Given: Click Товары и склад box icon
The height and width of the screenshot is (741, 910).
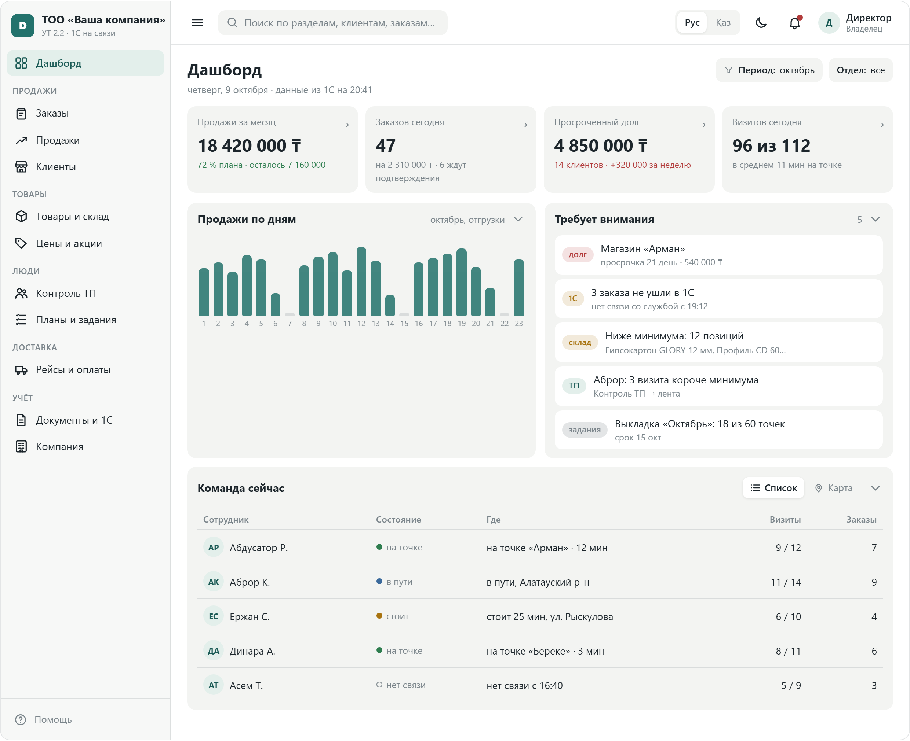Looking at the screenshot, I should 21,217.
